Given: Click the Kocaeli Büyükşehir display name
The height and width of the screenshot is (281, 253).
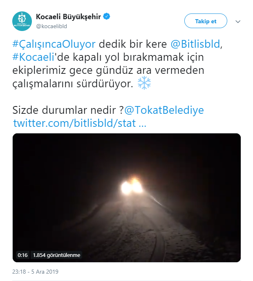Looking at the screenshot, I should tap(68, 17).
